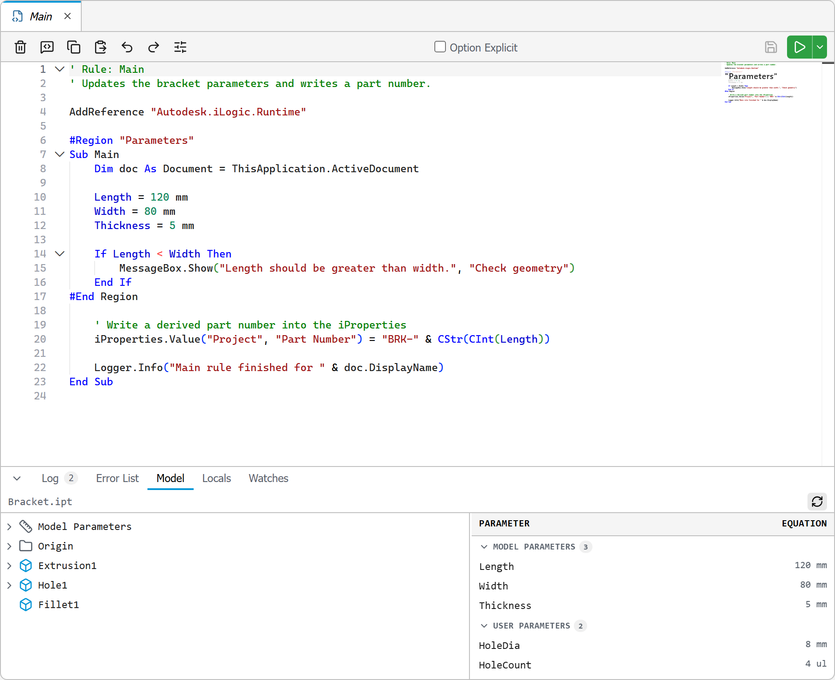Select the Model tab
The width and height of the screenshot is (835, 680).
(170, 478)
